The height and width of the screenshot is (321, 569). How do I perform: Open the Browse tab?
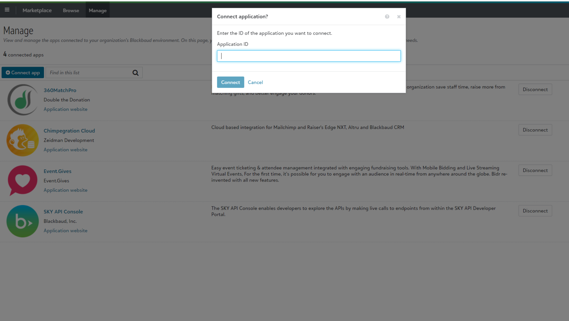(70, 10)
